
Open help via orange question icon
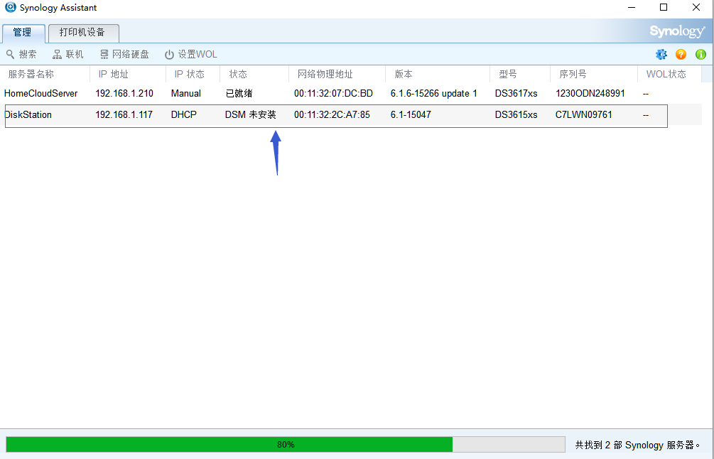681,55
